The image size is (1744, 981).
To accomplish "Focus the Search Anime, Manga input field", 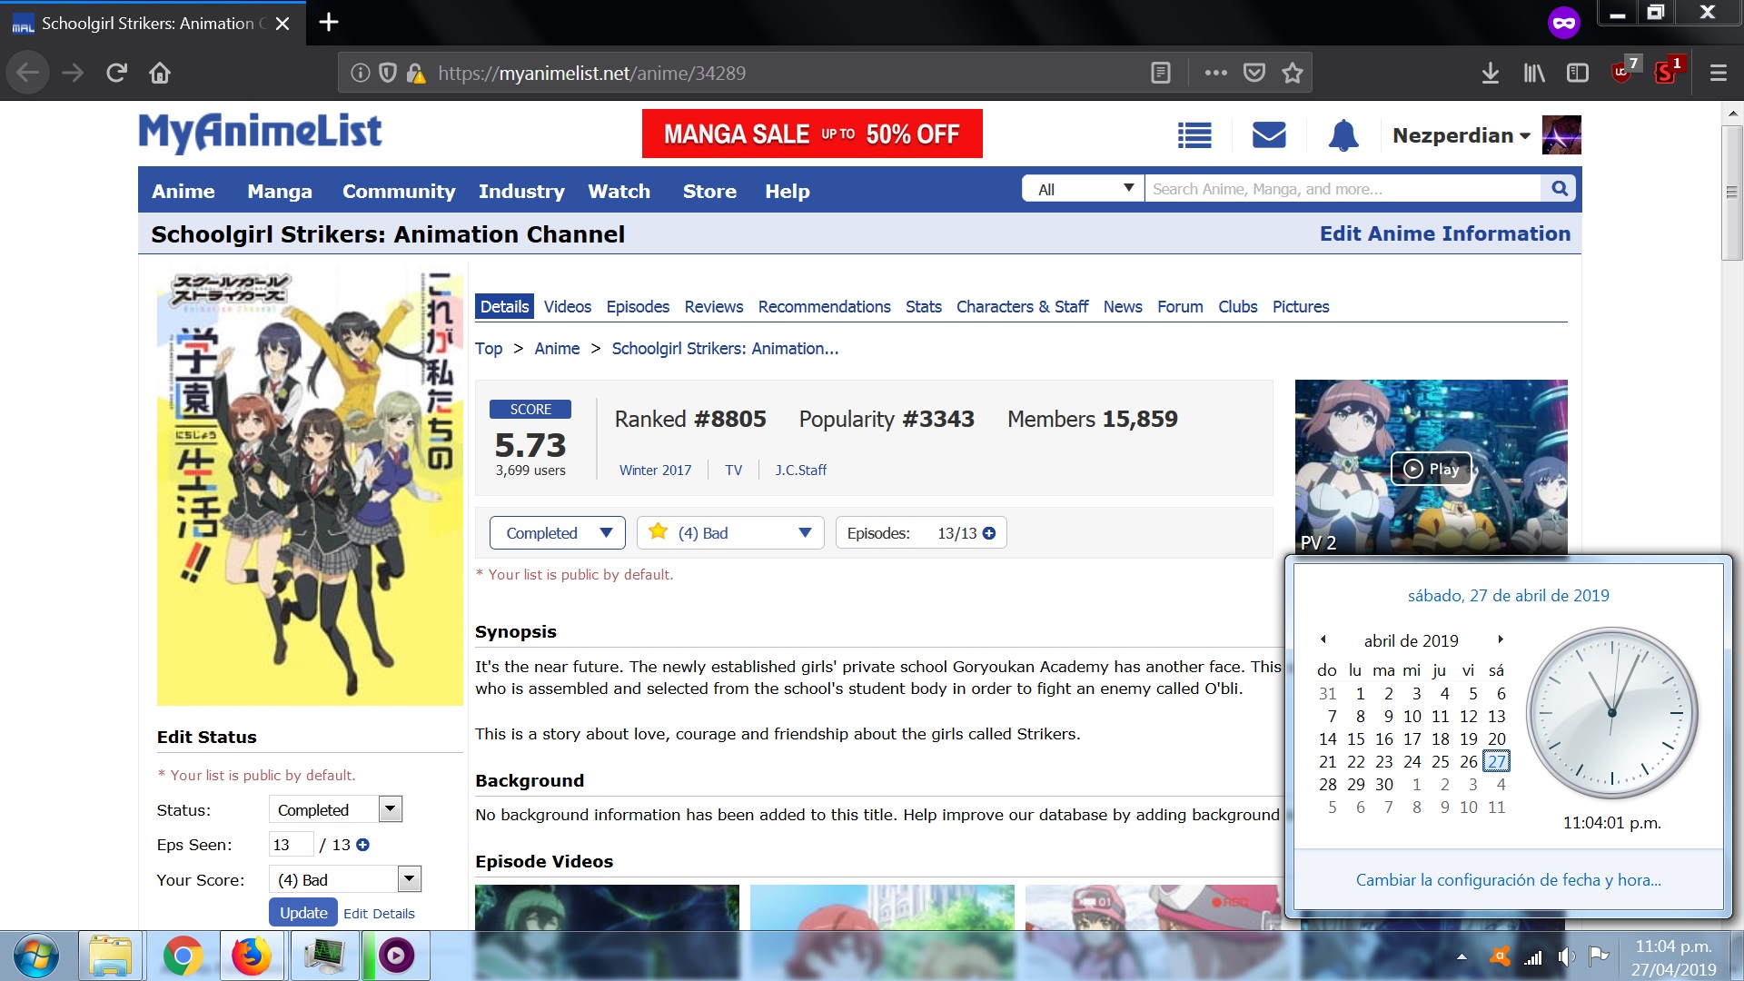I will tap(1343, 189).
